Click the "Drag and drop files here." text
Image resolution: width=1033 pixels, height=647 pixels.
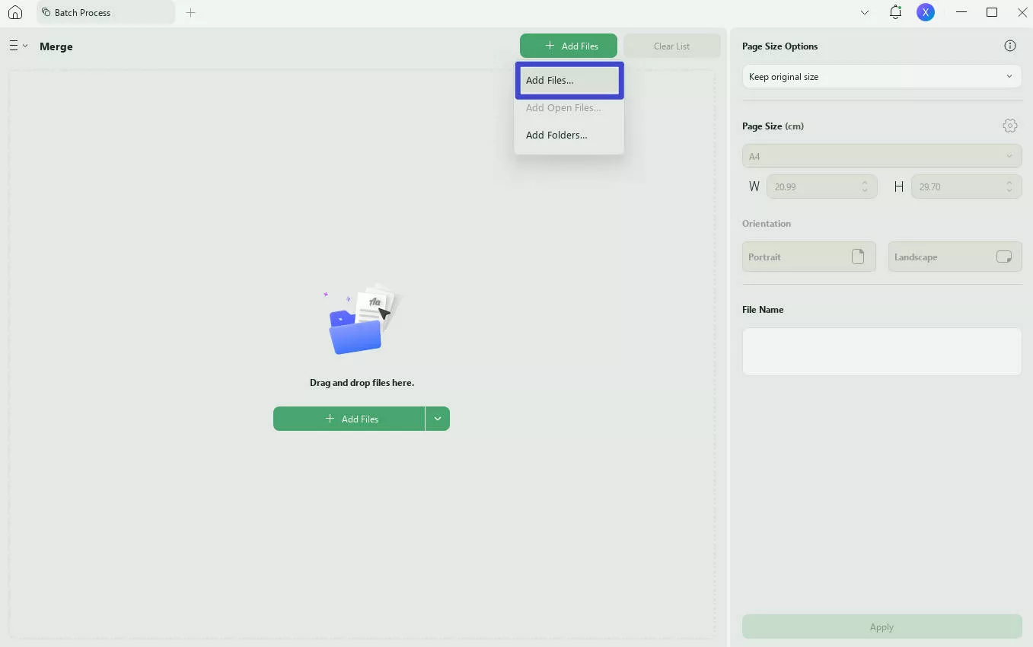(x=362, y=382)
